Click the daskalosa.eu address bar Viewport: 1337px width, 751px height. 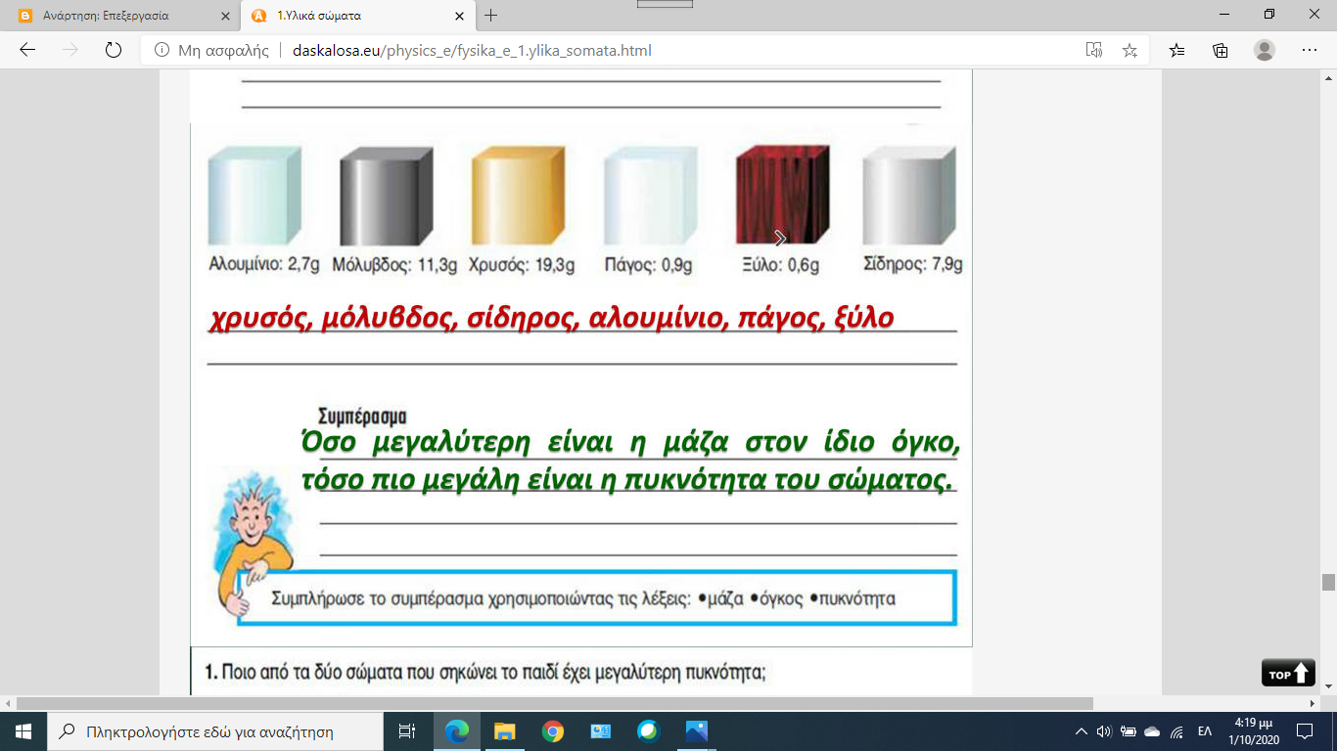617,50
